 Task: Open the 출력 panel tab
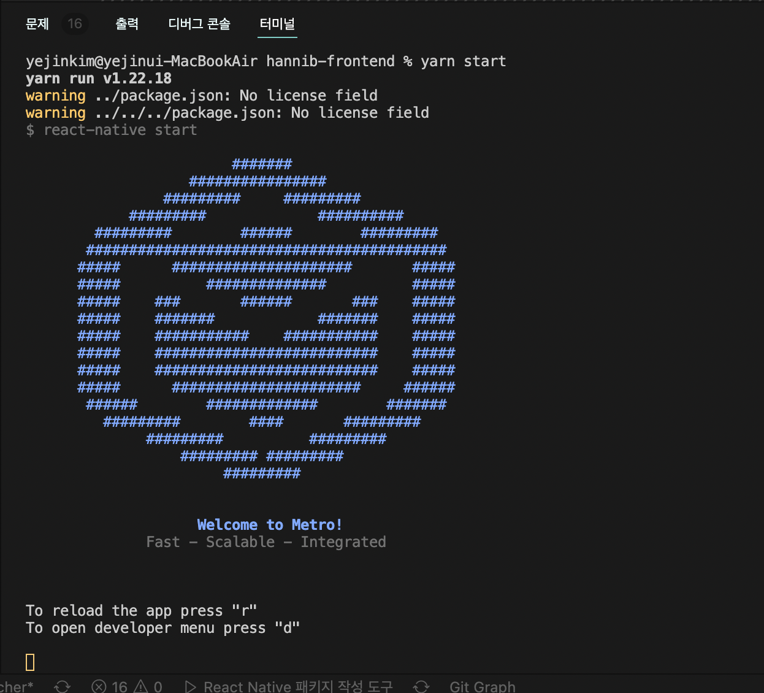[127, 24]
